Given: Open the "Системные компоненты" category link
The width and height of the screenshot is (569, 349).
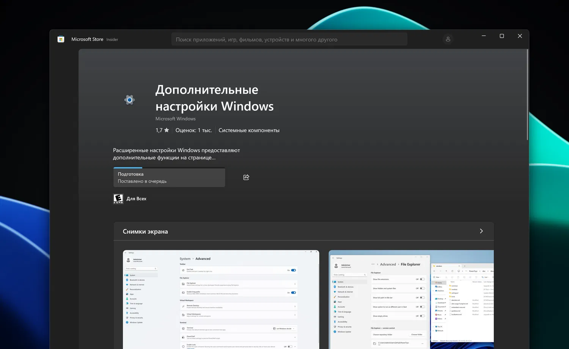Looking at the screenshot, I should [x=249, y=130].
